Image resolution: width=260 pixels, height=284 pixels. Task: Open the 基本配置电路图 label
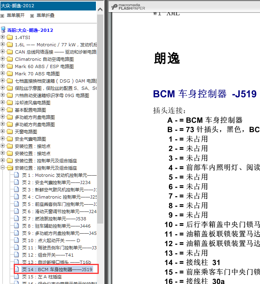tap(31, 110)
